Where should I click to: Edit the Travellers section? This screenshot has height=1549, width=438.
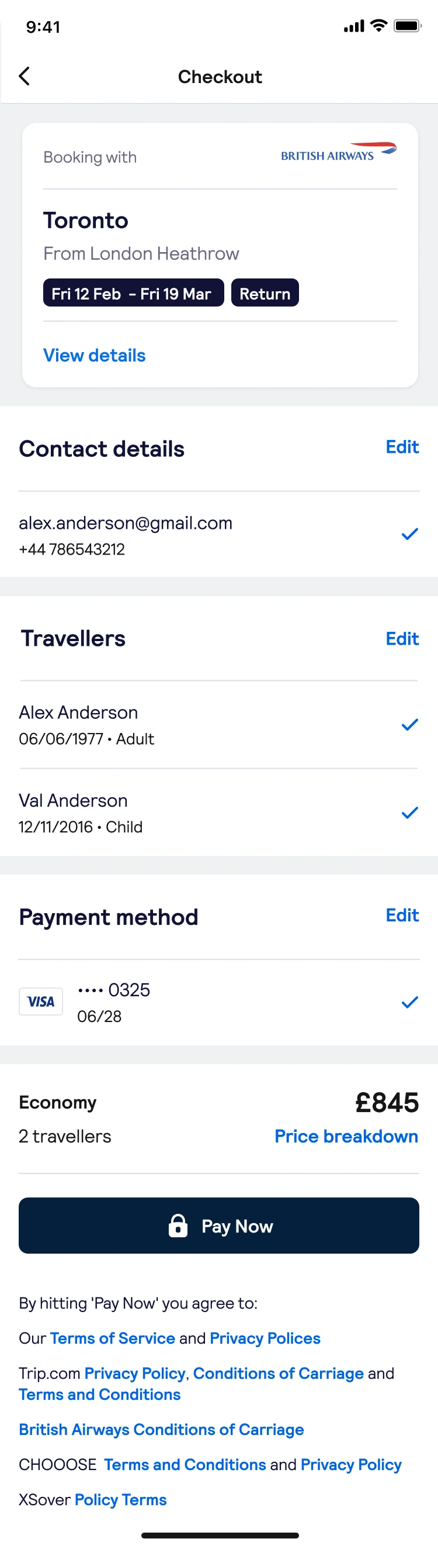(x=402, y=639)
